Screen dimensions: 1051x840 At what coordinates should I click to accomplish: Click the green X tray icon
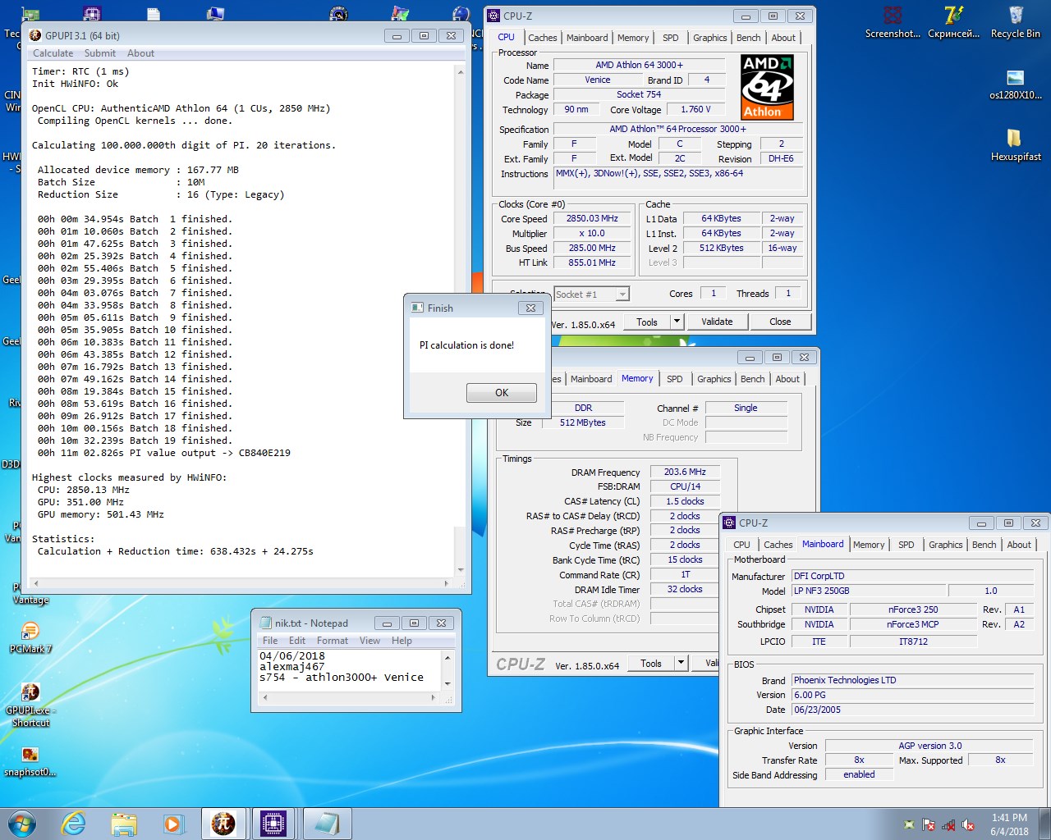click(909, 824)
